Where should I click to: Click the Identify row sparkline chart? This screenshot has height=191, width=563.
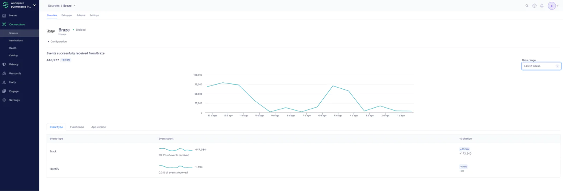point(176,167)
